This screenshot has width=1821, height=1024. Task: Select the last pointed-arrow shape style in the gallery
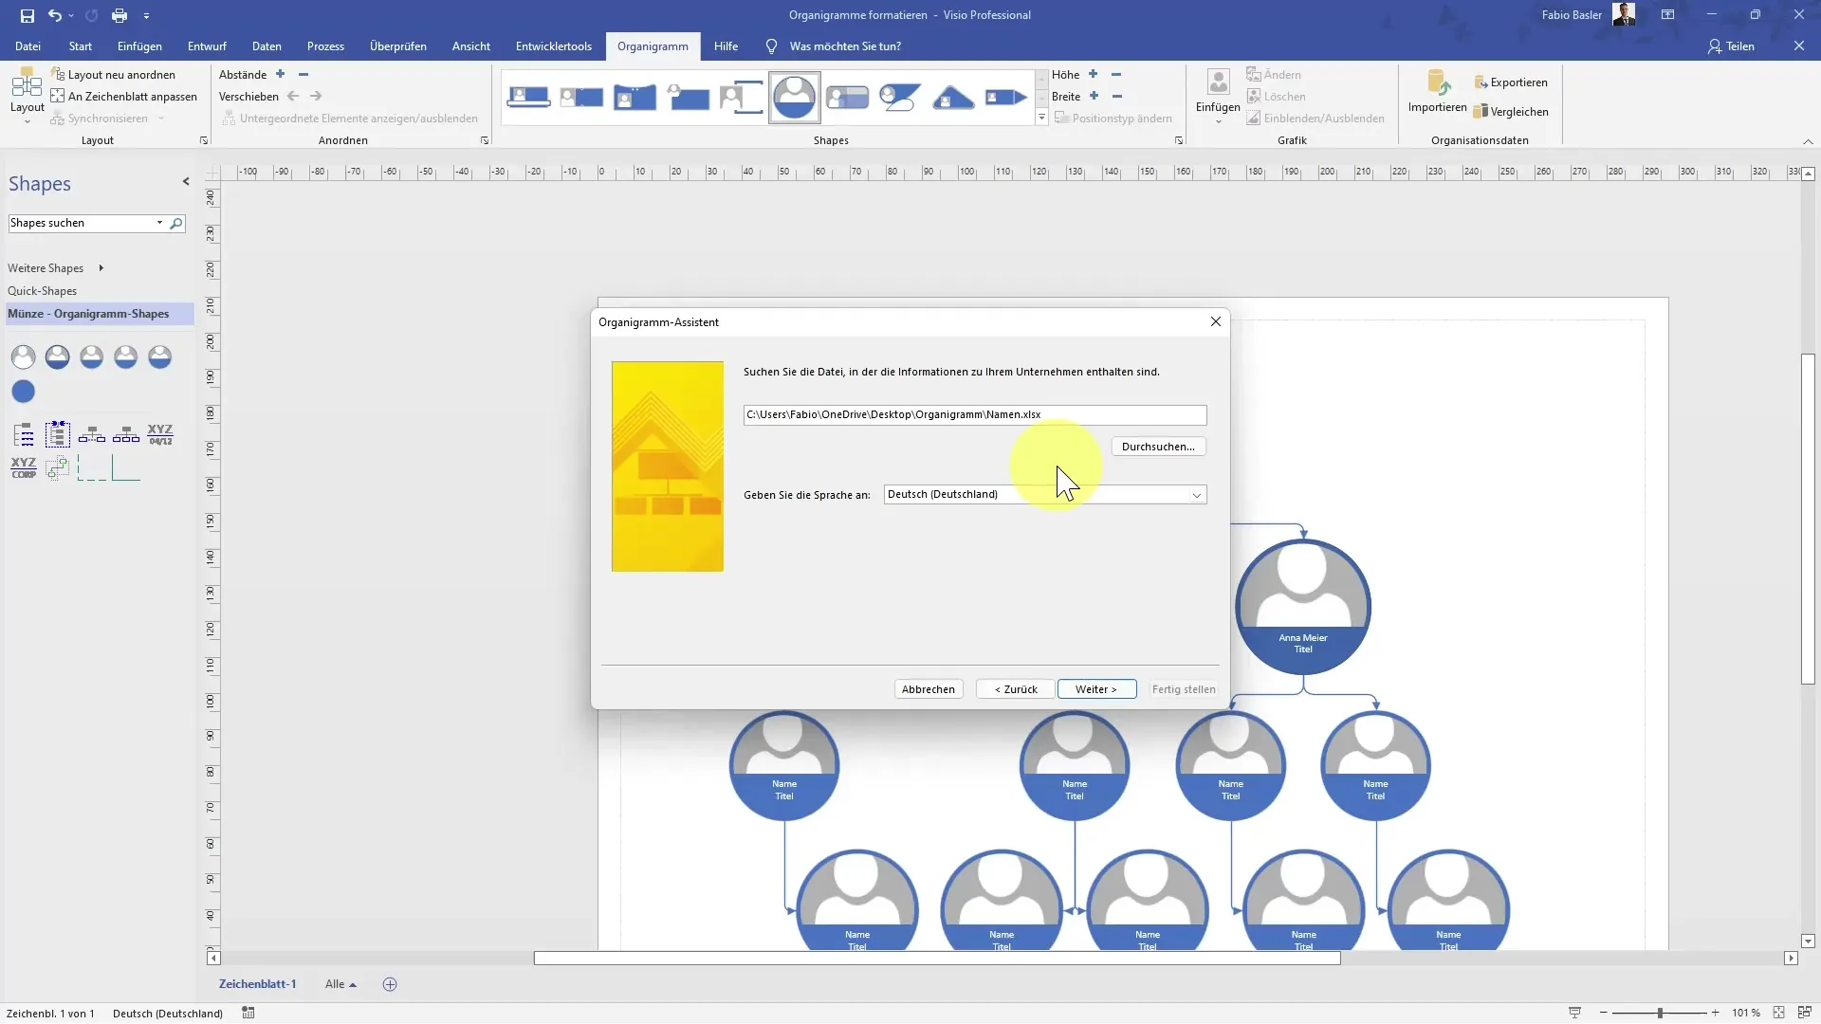tap(1006, 96)
